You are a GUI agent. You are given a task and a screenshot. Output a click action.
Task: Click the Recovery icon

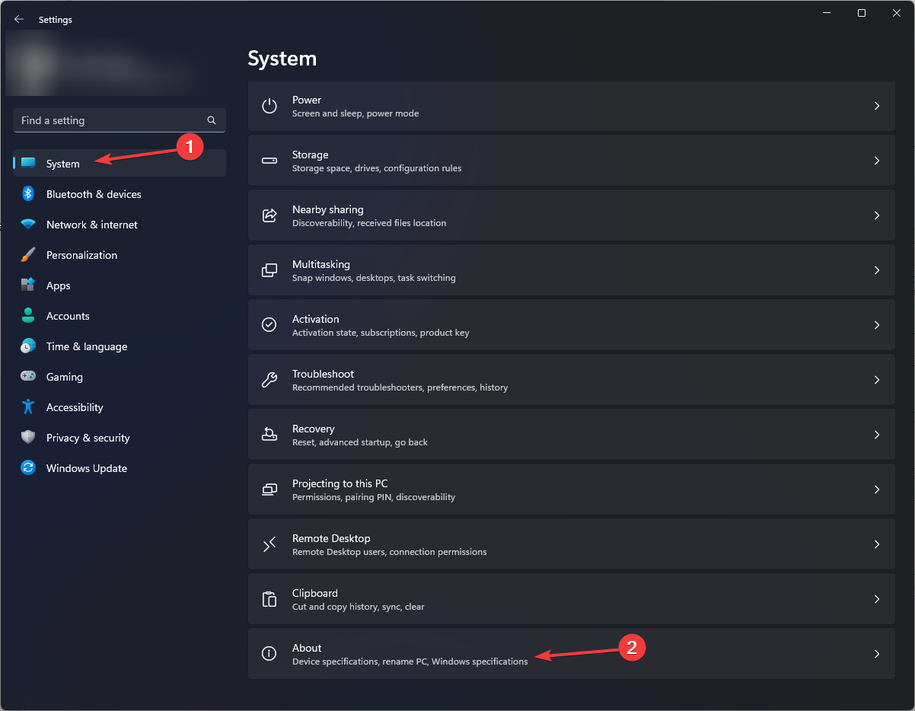pyautogui.click(x=269, y=435)
